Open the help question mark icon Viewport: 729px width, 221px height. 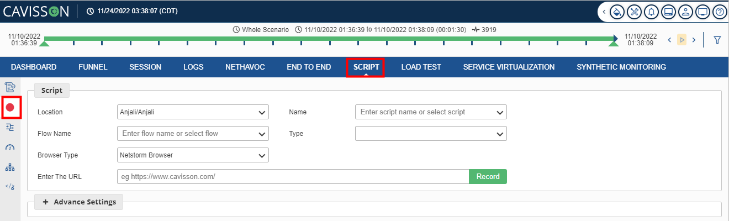click(719, 11)
